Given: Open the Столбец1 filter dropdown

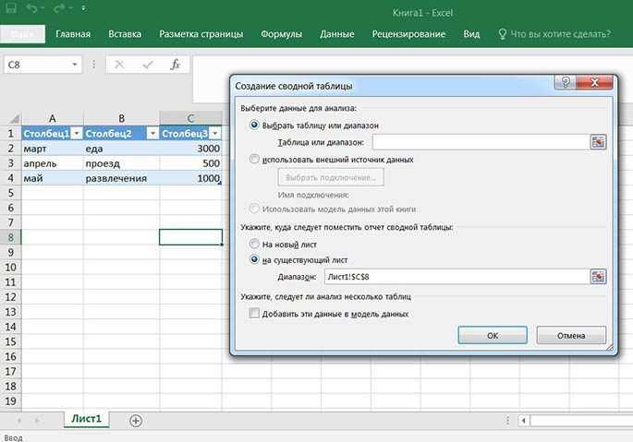Looking at the screenshot, I should click(77, 133).
